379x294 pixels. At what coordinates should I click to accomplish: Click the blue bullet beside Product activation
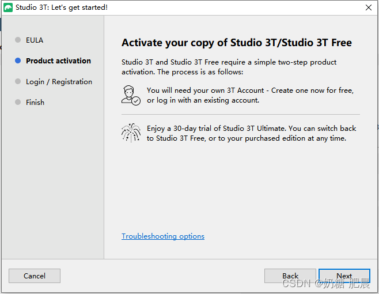click(18, 61)
